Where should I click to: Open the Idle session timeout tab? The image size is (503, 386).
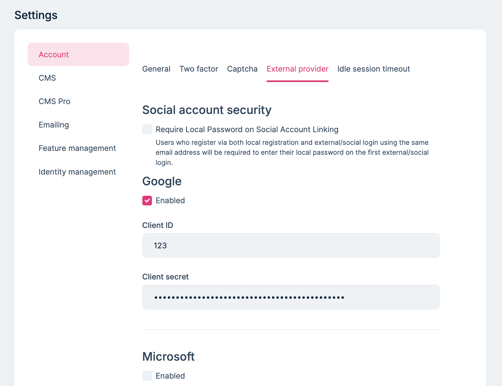tap(373, 69)
